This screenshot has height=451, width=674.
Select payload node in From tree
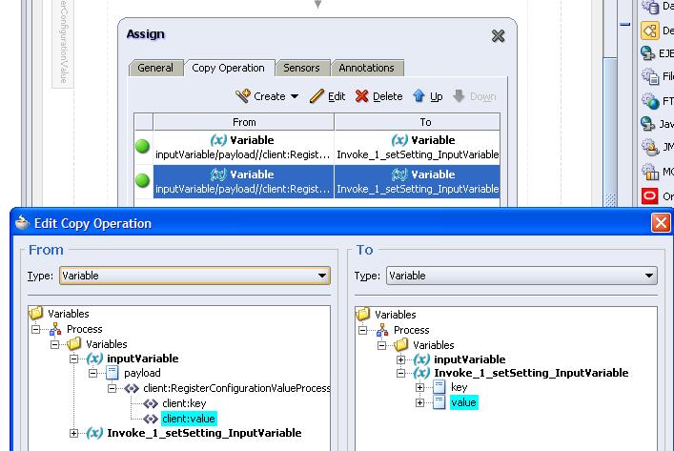tap(142, 373)
